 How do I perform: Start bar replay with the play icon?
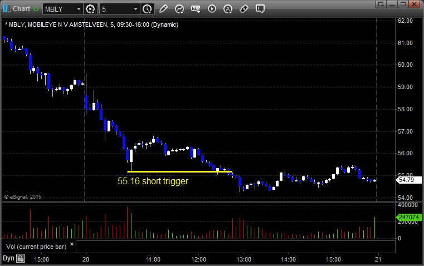tap(212, 9)
